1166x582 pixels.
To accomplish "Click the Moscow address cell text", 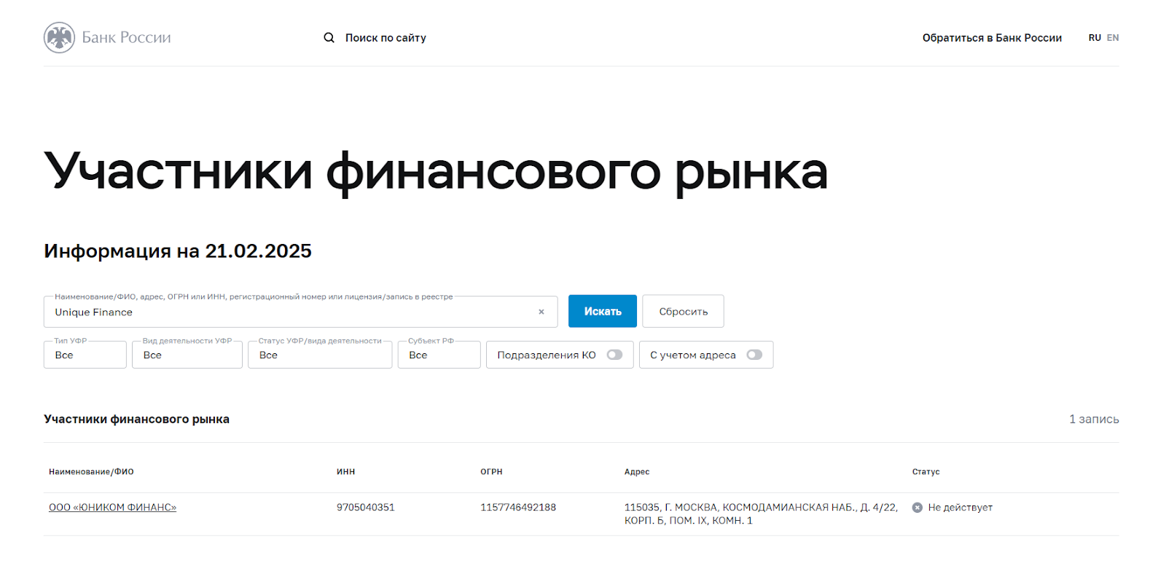I will (x=761, y=514).
